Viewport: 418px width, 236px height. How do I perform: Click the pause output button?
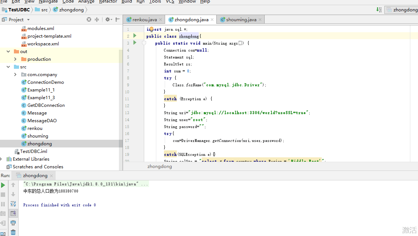3,204
